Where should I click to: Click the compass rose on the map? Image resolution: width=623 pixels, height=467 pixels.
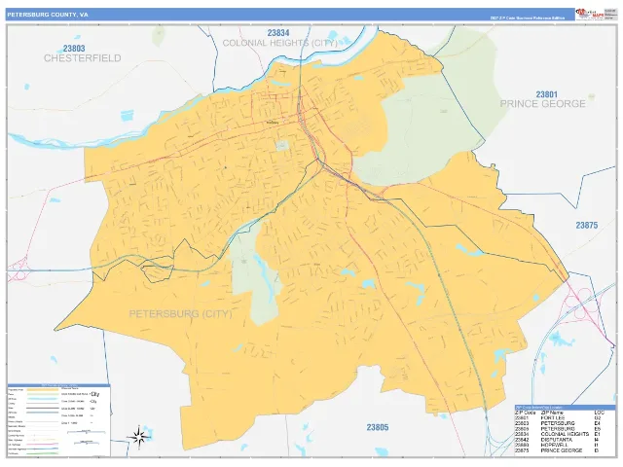click(x=138, y=437)
